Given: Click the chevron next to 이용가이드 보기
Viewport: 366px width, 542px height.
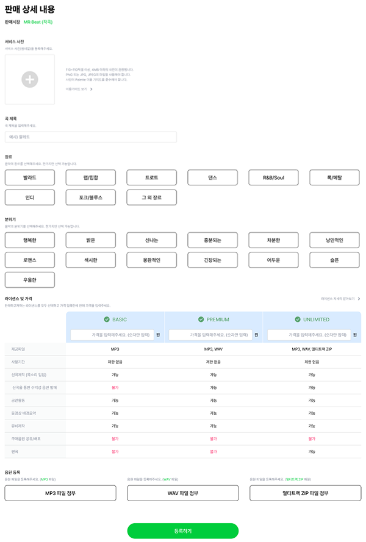Looking at the screenshot, I should coord(91,89).
